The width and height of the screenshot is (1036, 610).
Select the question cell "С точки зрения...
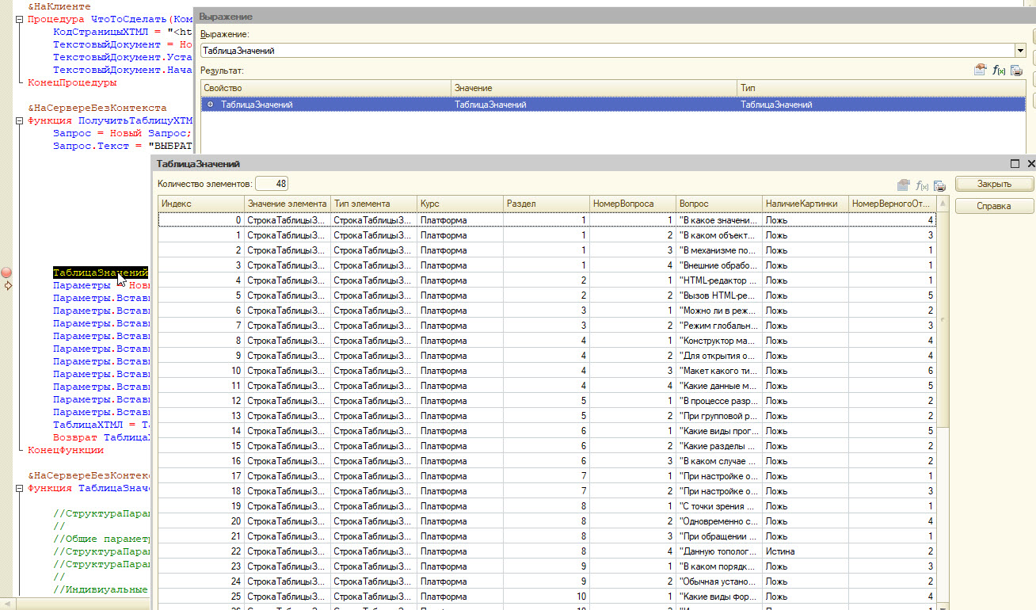coord(719,506)
